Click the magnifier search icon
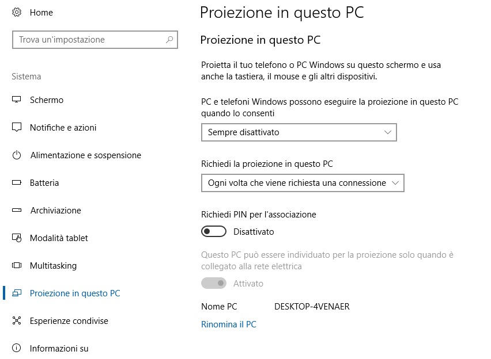The image size is (491, 359). tap(169, 40)
